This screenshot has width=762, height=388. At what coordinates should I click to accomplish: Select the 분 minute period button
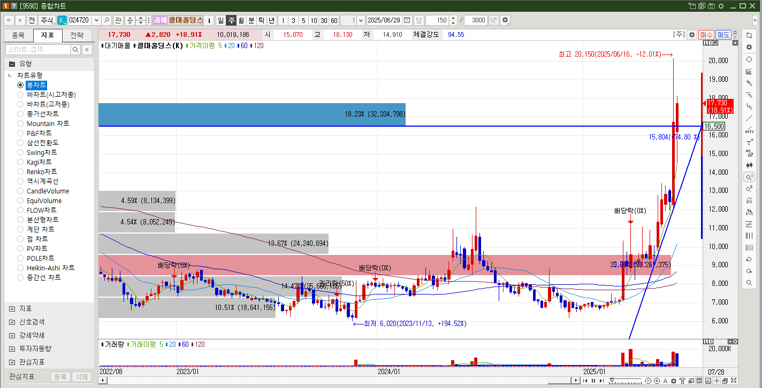252,20
